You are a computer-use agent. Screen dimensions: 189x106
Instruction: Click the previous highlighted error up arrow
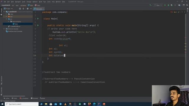(x=182, y=12)
